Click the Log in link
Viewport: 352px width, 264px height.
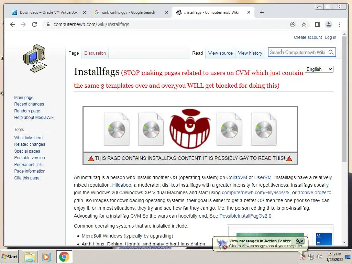pos(330,37)
